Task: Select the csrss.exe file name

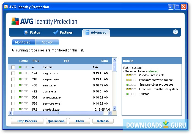Action: (50, 91)
